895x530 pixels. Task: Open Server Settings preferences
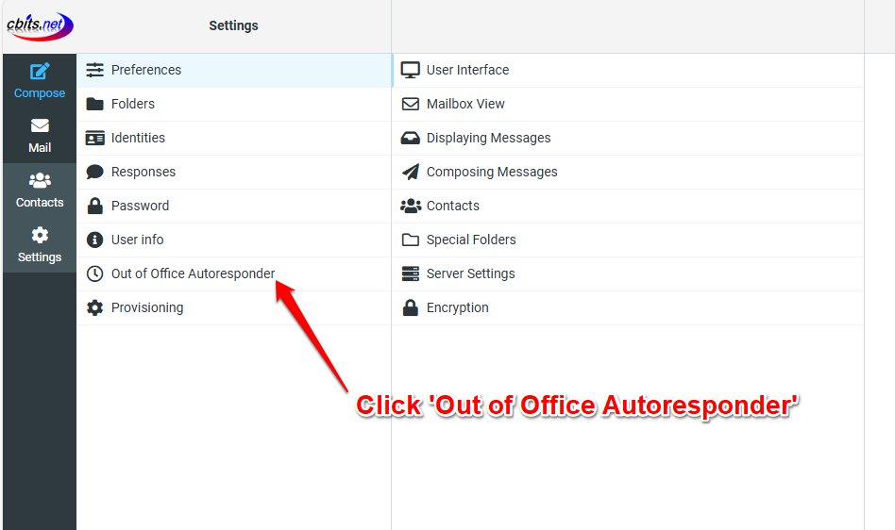(x=628, y=273)
